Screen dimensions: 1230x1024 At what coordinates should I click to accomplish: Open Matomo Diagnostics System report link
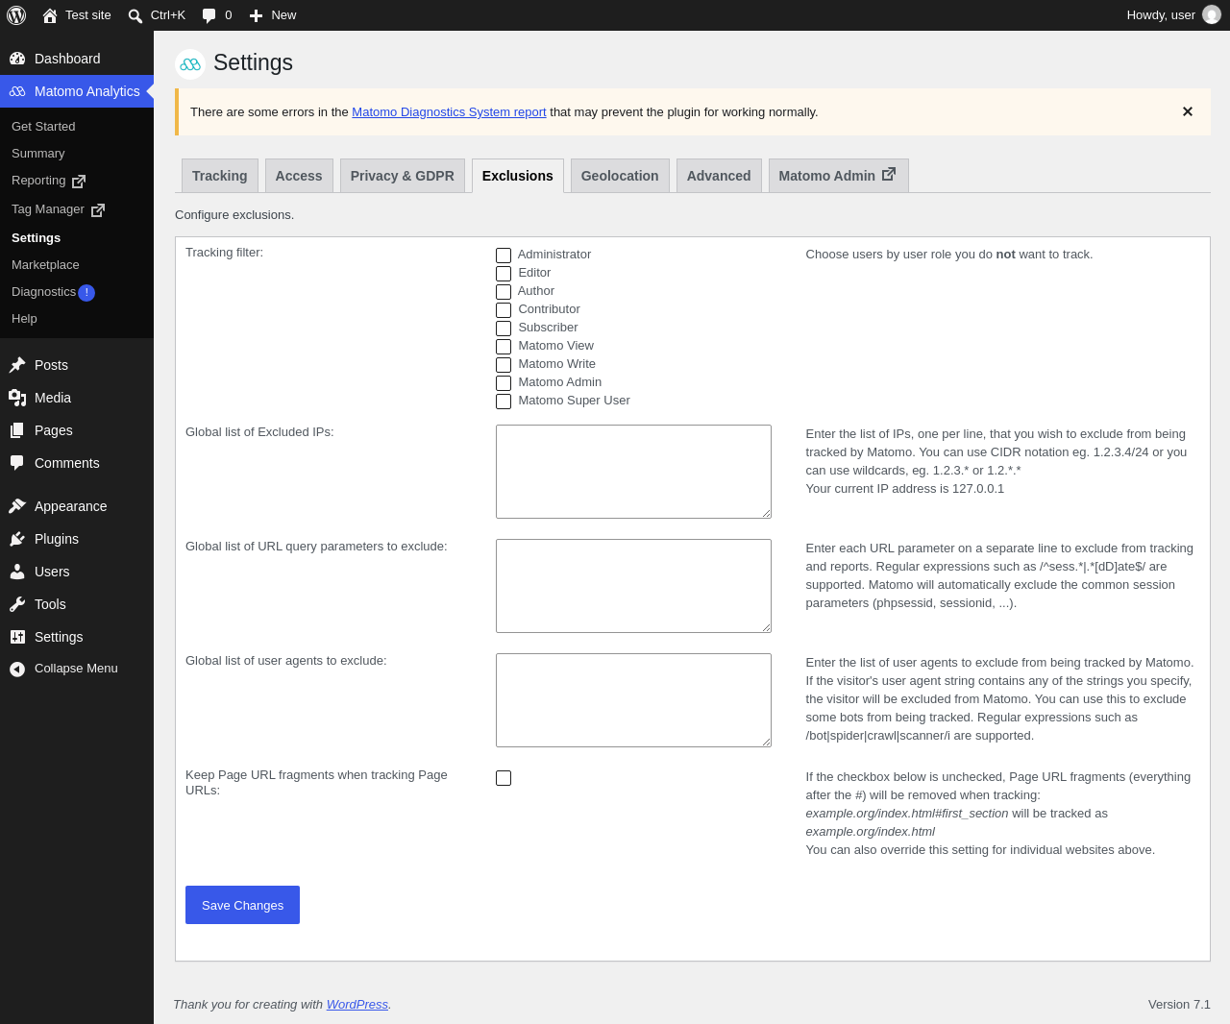pyautogui.click(x=449, y=112)
